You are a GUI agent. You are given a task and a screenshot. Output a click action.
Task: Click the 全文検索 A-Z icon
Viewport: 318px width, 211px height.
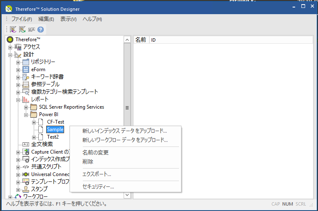coord(26,144)
